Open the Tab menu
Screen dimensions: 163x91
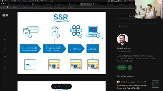coord(42,1)
